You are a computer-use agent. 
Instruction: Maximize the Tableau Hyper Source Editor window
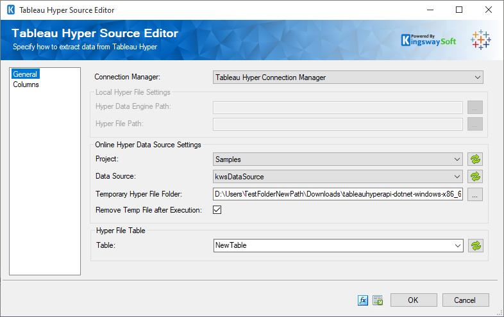459,10
